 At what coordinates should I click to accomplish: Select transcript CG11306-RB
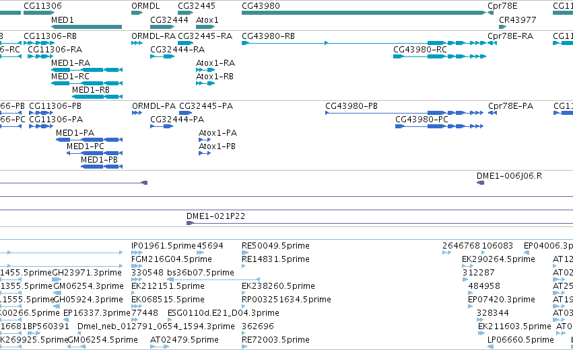tap(39, 43)
